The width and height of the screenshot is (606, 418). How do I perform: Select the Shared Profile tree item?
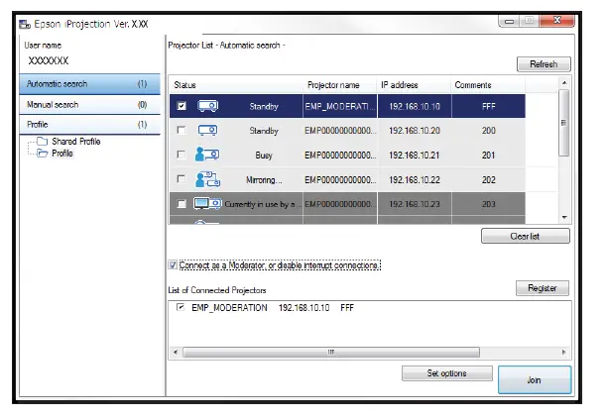tap(76, 142)
